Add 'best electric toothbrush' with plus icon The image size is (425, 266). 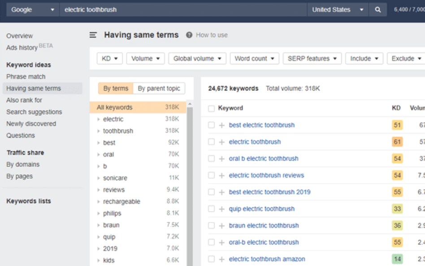222,125
